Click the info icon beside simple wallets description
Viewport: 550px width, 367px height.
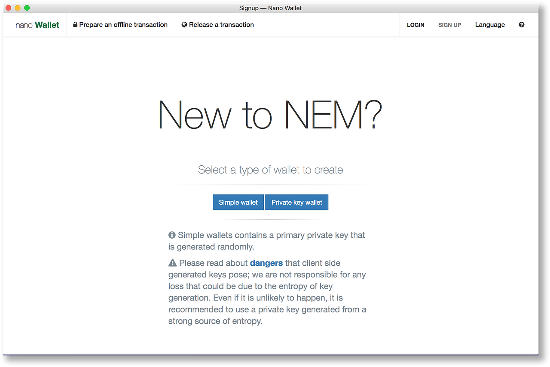pos(171,235)
